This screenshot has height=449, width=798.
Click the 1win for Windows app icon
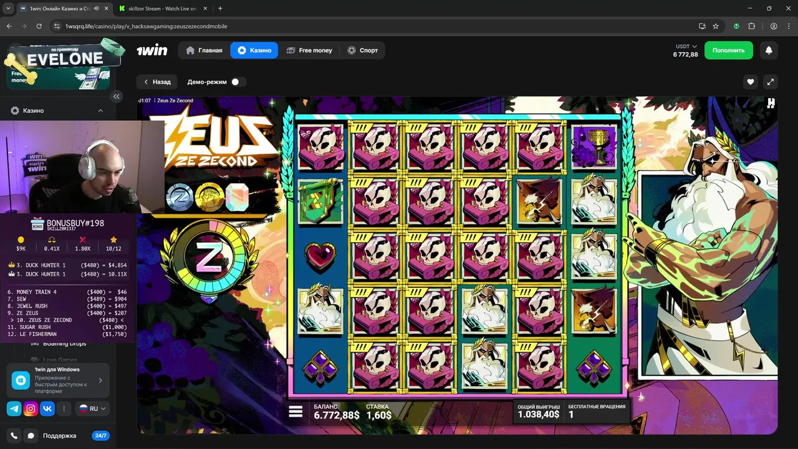pos(21,380)
